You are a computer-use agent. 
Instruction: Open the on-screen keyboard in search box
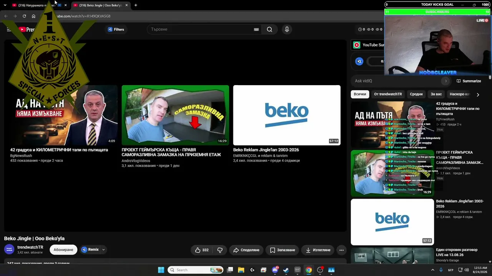[x=256, y=30]
